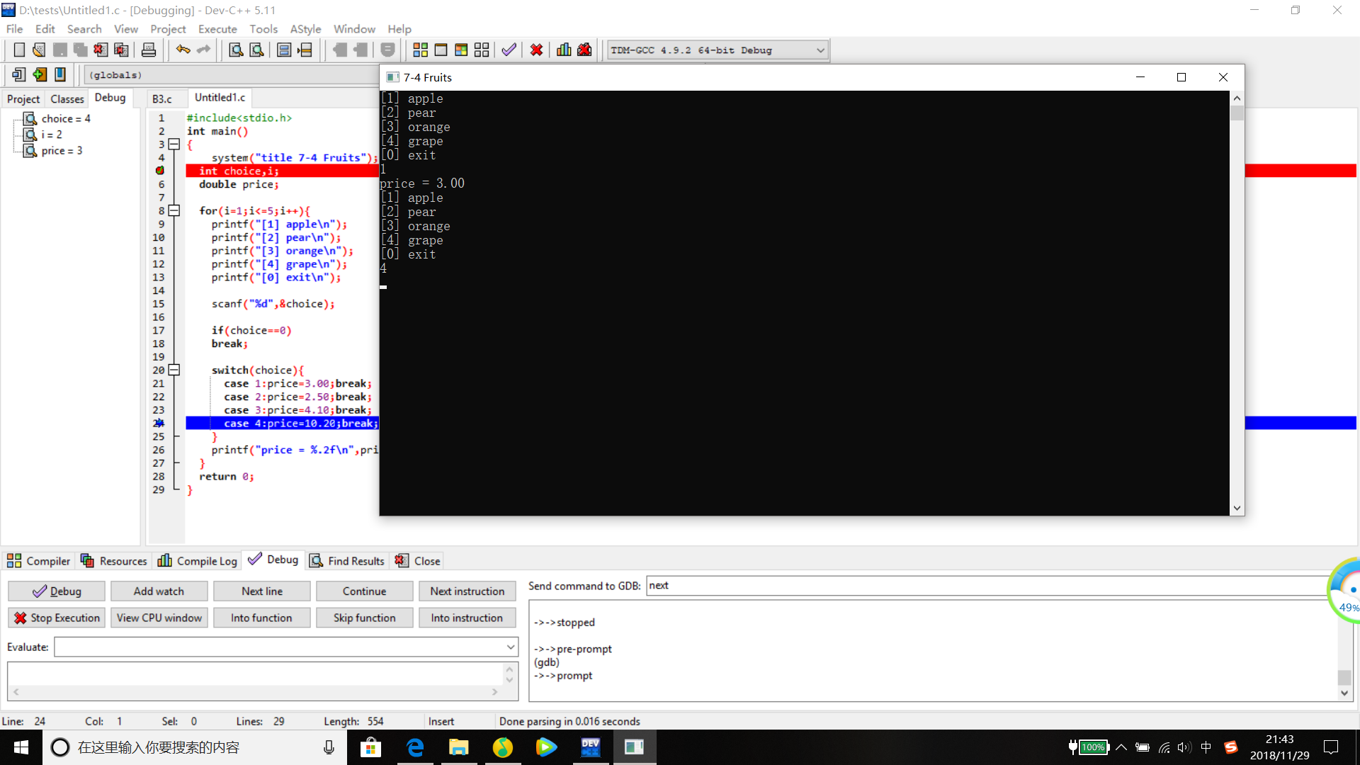Click the Undo arrow icon

coord(183,50)
